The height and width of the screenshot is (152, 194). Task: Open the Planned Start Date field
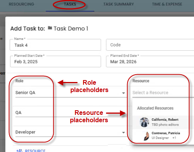55,61
